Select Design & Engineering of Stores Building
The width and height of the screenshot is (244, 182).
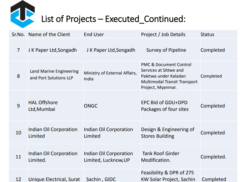point(168,133)
